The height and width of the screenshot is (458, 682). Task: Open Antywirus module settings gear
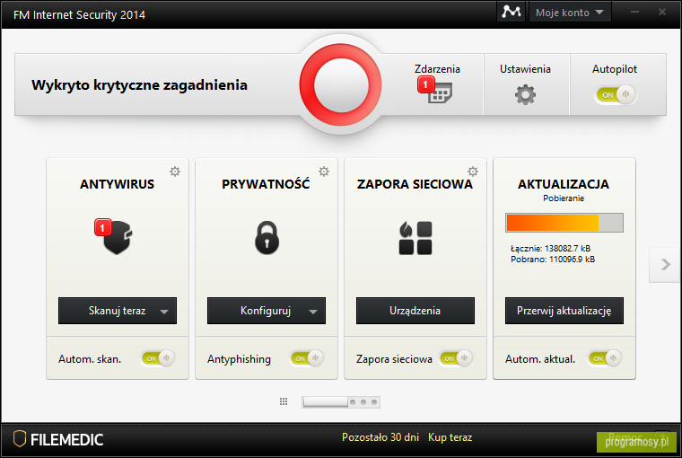(x=175, y=172)
